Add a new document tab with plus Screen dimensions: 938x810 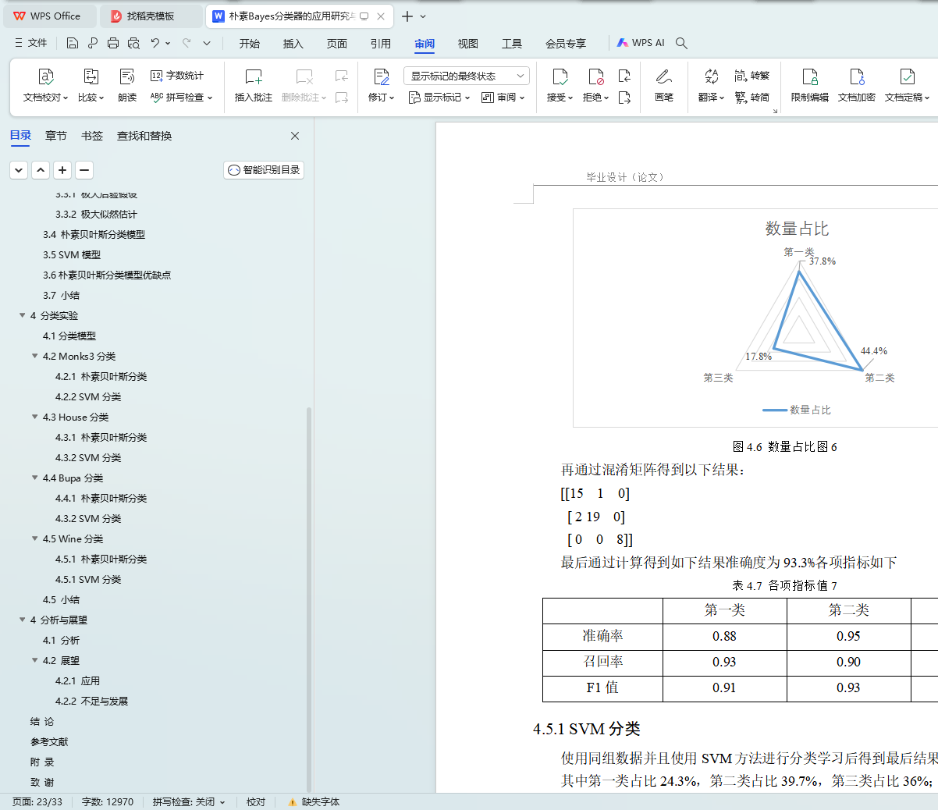coord(407,16)
